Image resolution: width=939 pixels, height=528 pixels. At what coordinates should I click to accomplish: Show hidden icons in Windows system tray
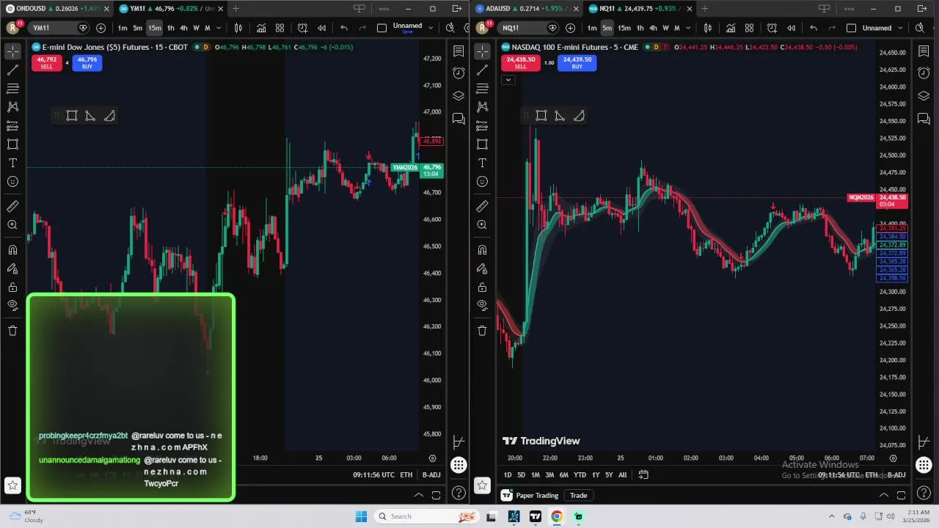[831, 516]
